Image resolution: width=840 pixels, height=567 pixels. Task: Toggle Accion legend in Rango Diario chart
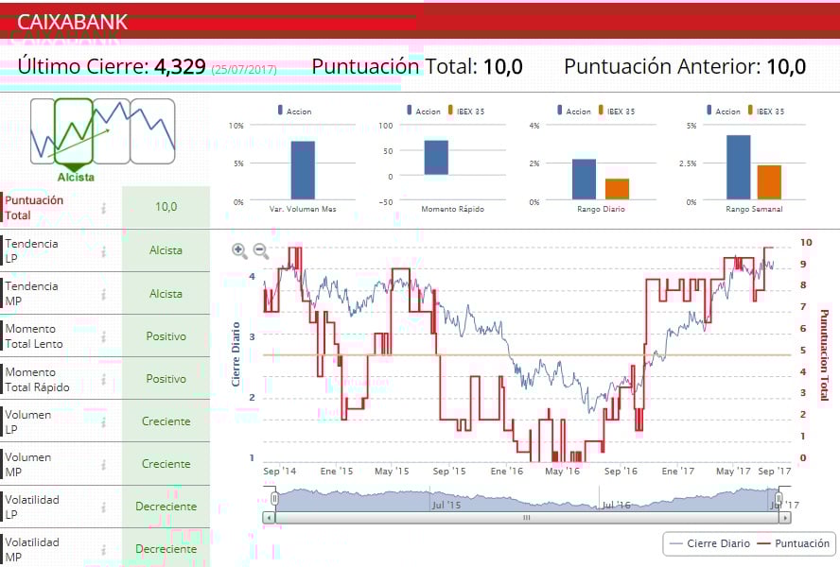pos(574,111)
